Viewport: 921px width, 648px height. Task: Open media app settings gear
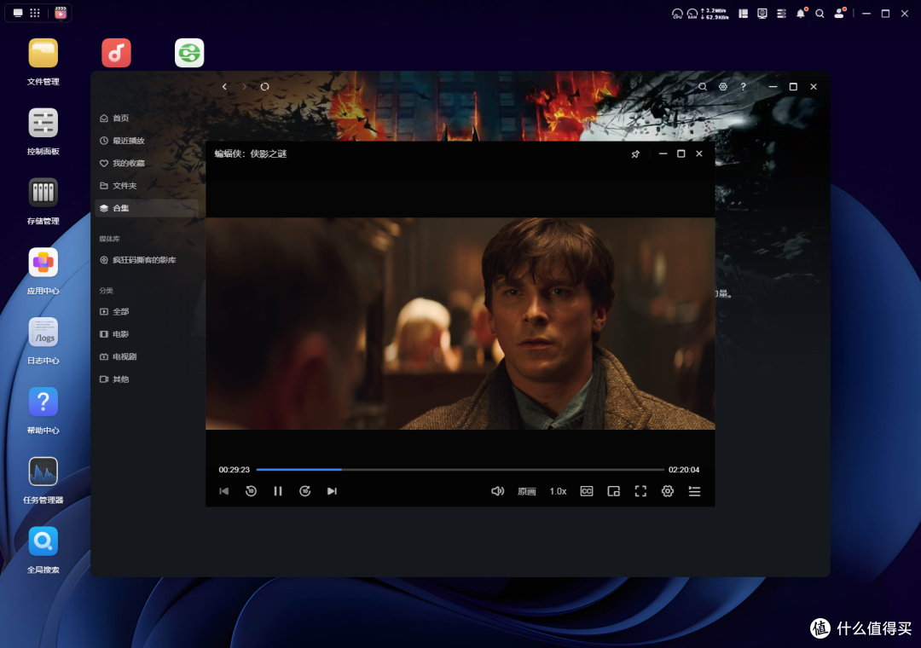(x=723, y=86)
